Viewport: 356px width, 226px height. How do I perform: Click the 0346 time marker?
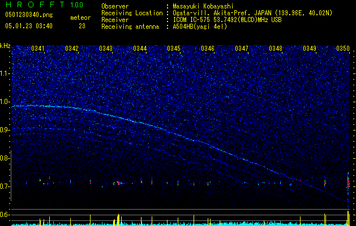click(208, 49)
